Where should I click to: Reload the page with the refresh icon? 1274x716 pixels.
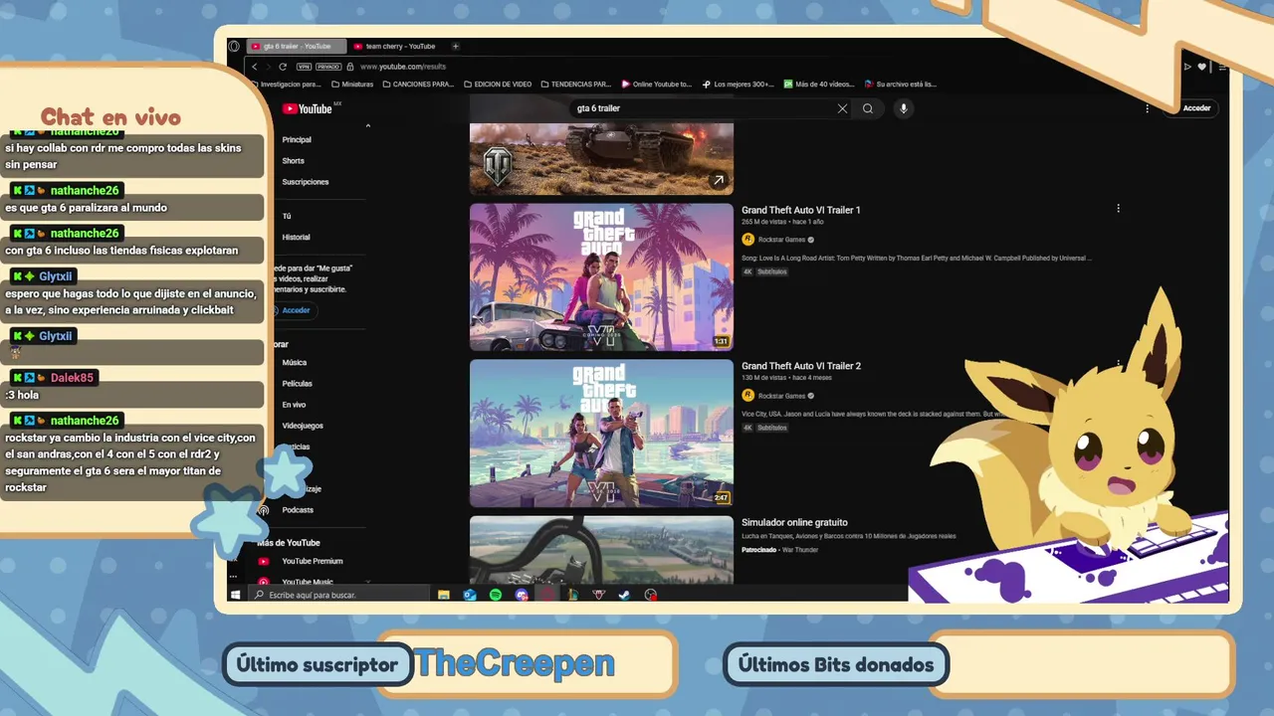(x=283, y=67)
